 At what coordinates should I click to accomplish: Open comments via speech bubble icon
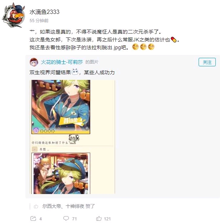pos(66,218)
